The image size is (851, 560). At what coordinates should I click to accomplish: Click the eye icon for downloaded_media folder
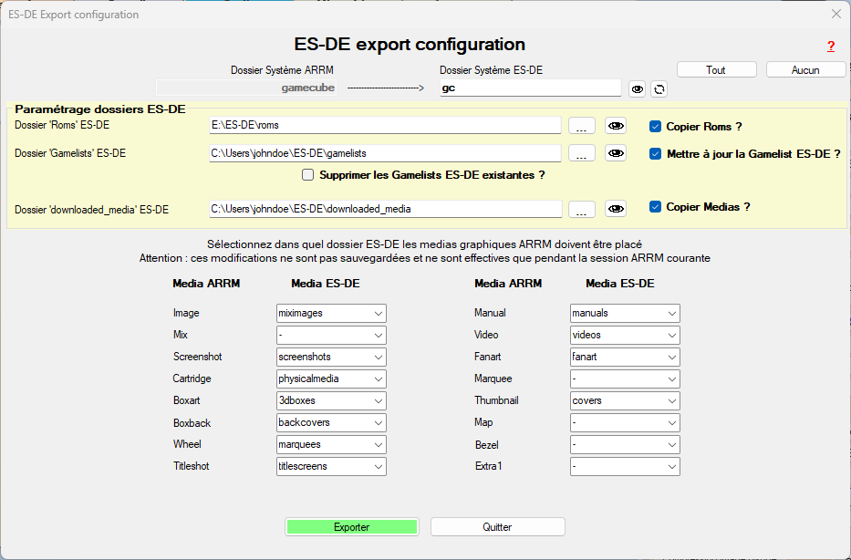[x=617, y=209]
